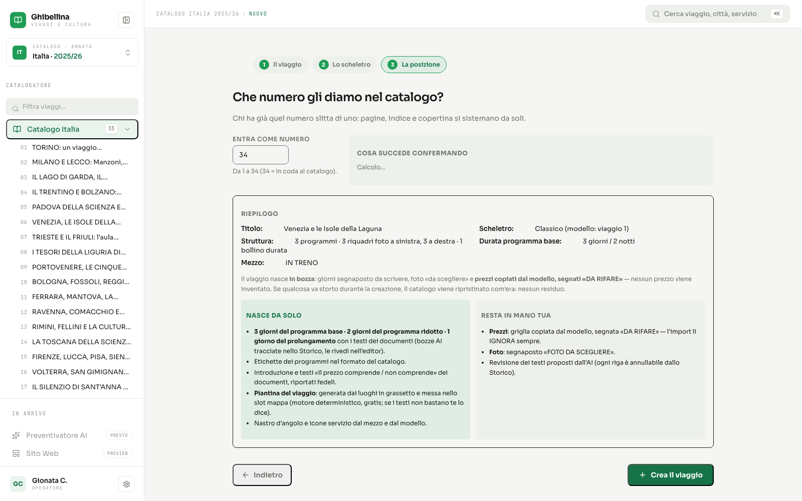
Task: Go back with the Indietro button
Action: click(262, 475)
